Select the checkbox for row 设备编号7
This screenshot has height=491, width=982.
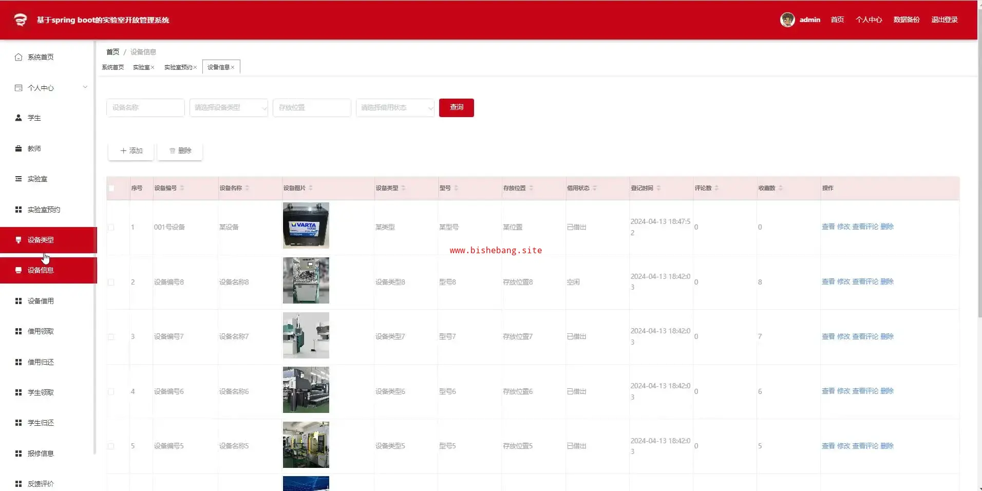(x=111, y=337)
